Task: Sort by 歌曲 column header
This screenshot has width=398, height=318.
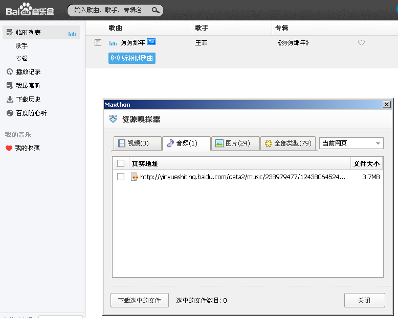Action: click(x=116, y=28)
